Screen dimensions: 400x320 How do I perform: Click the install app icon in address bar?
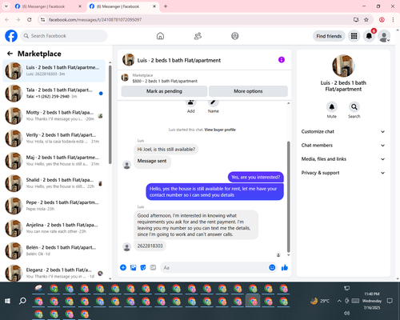[x=356, y=19]
